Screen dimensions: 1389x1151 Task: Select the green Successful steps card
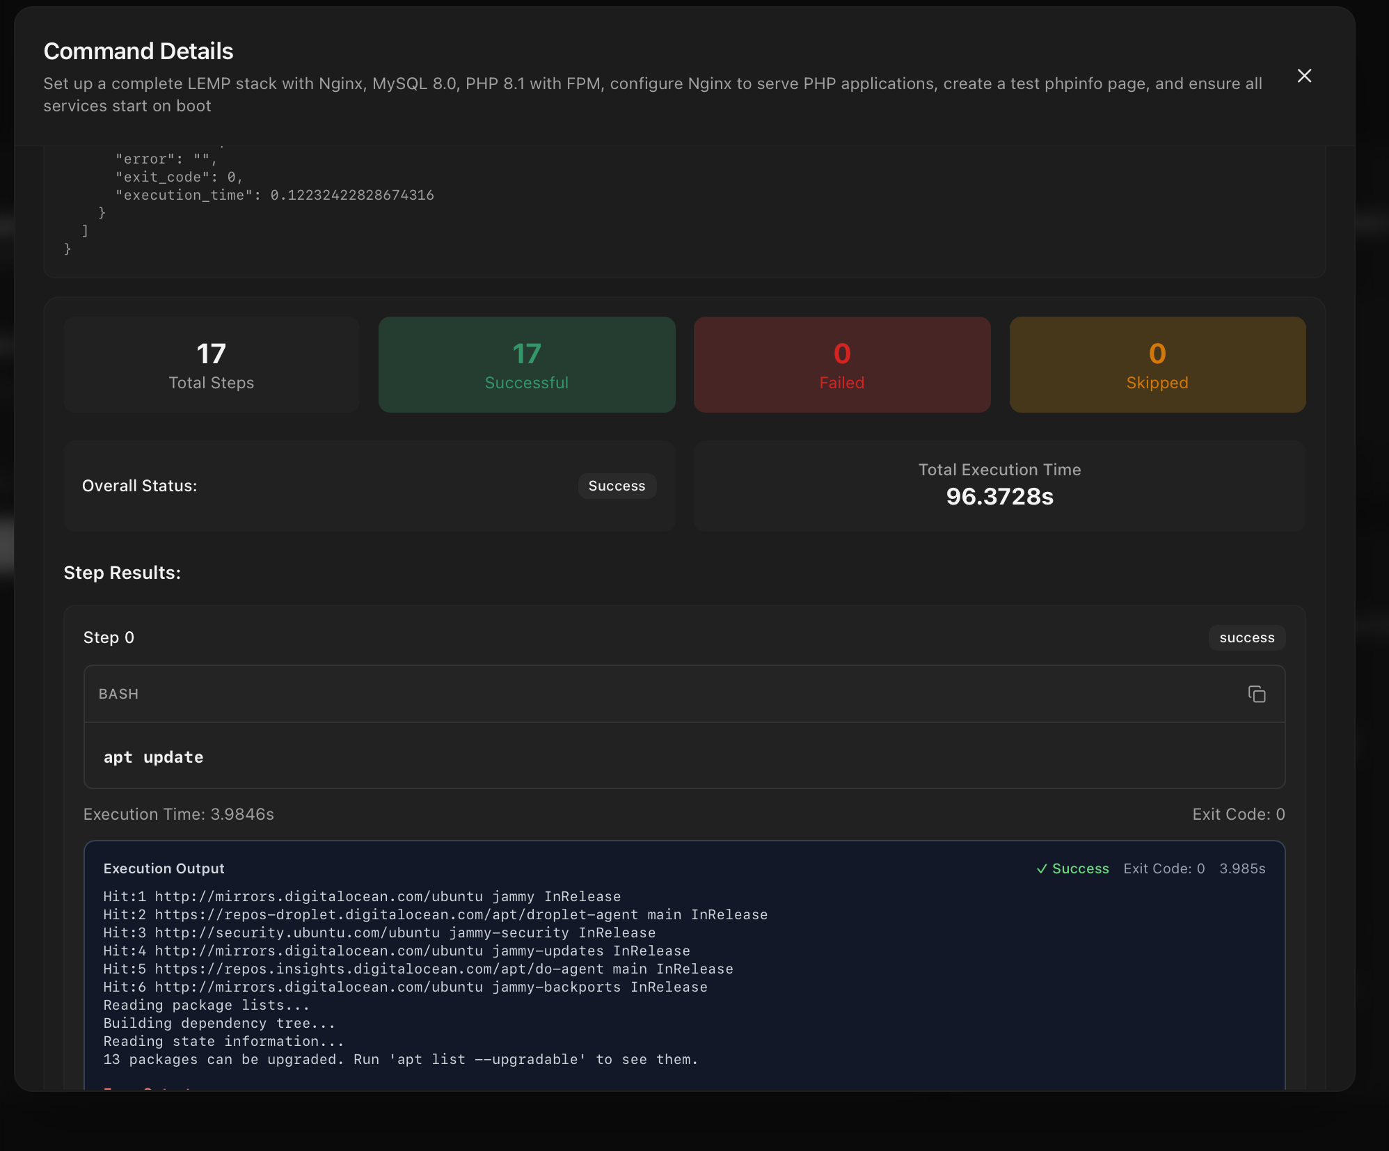click(526, 365)
